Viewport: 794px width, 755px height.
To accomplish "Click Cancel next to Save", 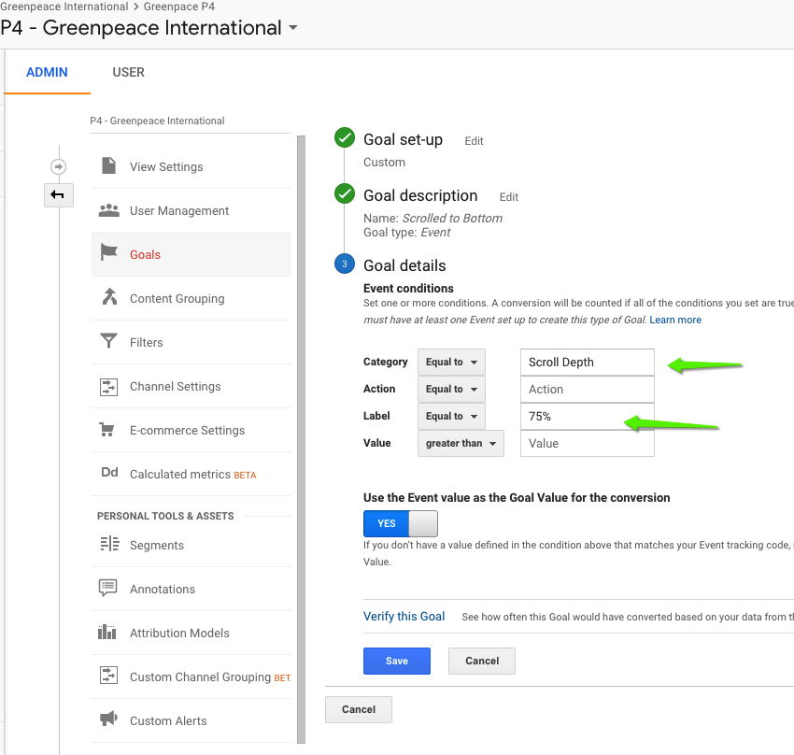I will click(x=482, y=661).
